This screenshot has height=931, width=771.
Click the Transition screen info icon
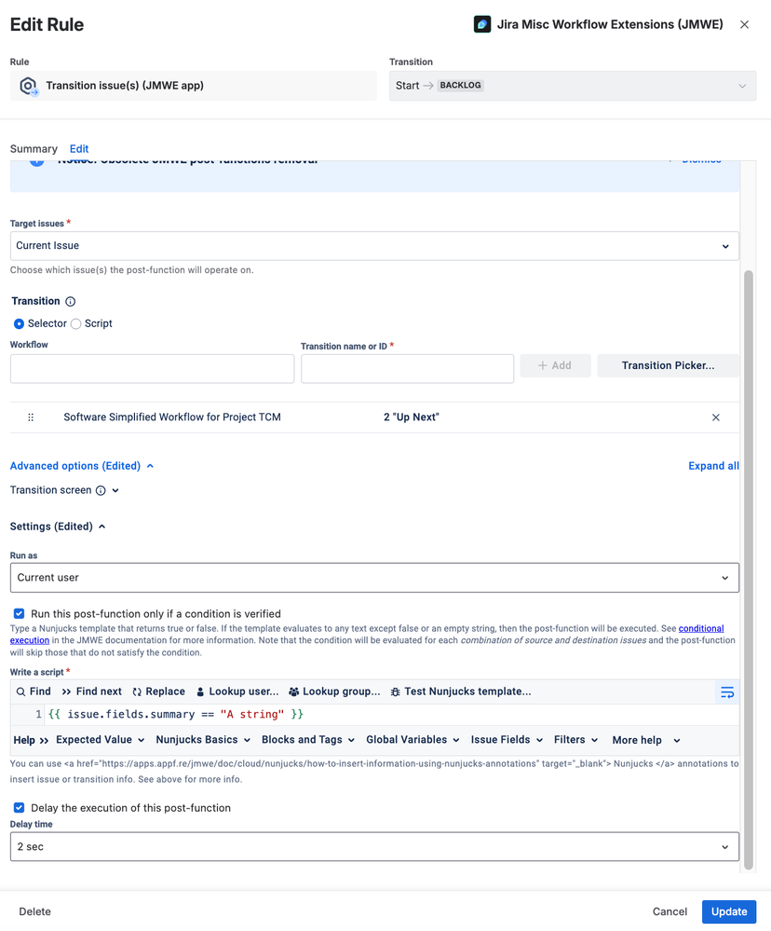click(101, 490)
